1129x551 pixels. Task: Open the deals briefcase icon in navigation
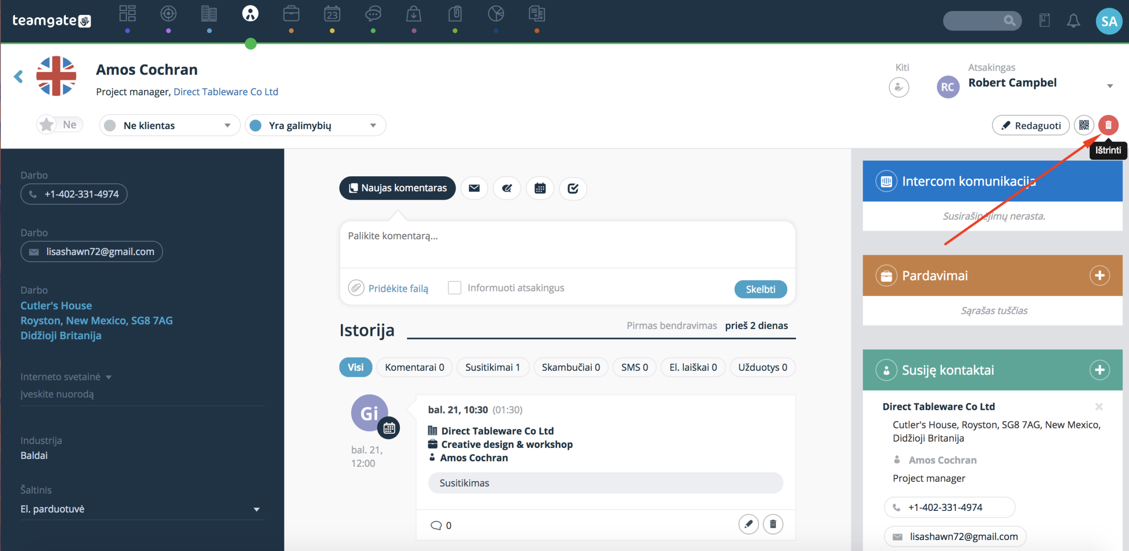291,14
